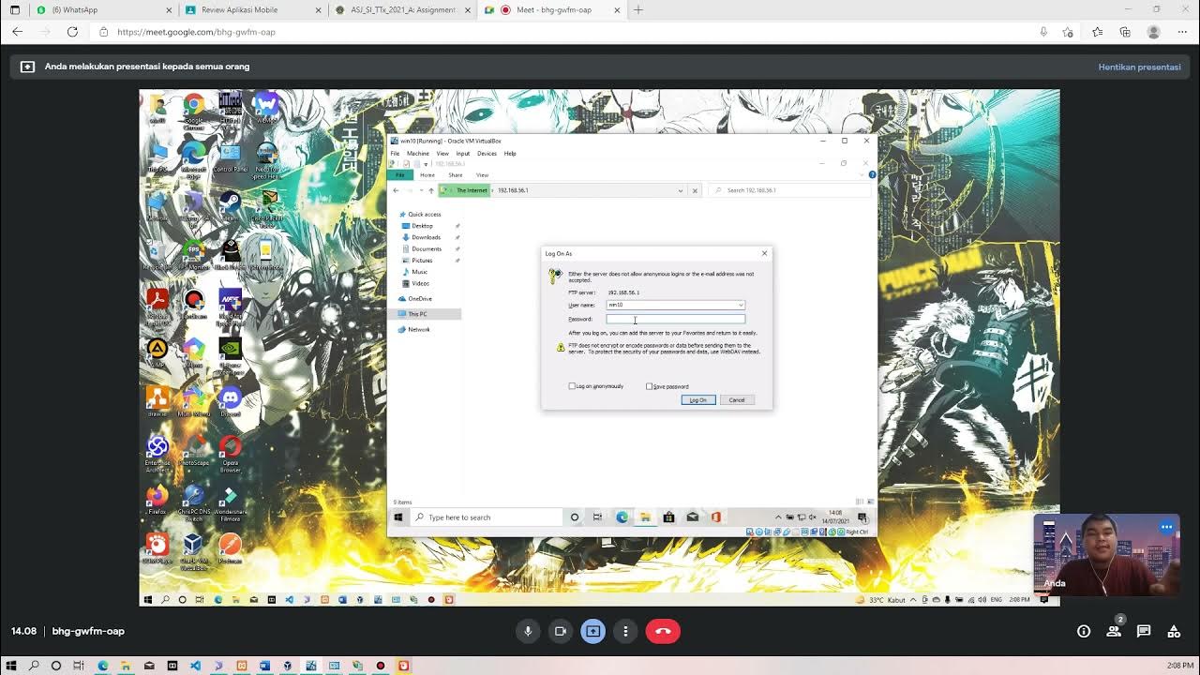Enable Save password checkbox
This screenshot has height=675, width=1200.
[649, 386]
